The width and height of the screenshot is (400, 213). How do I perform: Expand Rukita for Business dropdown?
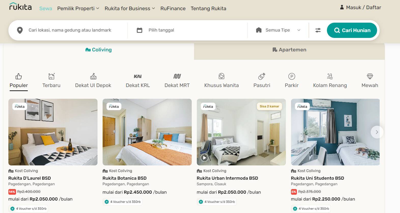pos(130,8)
